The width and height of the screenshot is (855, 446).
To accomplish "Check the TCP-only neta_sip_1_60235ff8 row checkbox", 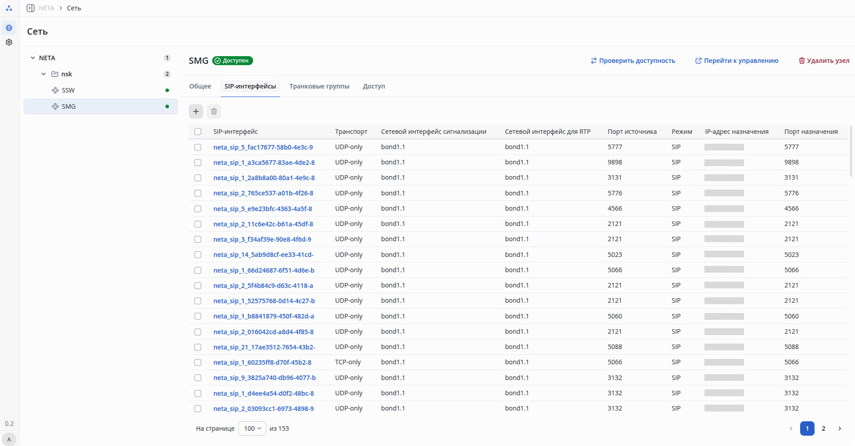I will click(198, 362).
